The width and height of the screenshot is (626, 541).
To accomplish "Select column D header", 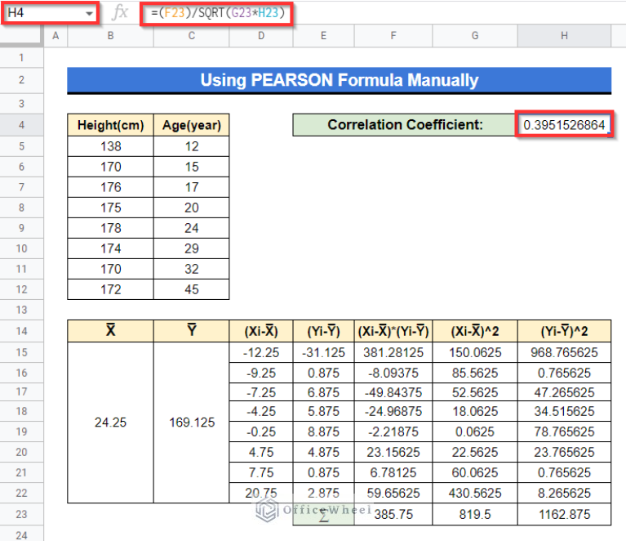I will (261, 36).
